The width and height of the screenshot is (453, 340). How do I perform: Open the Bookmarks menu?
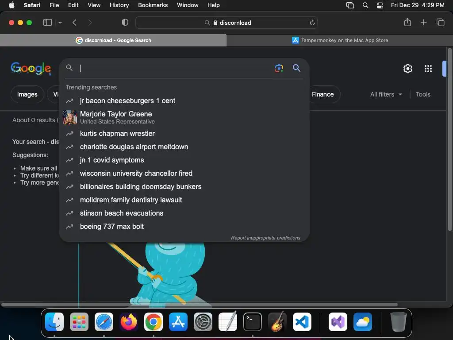[153, 5]
